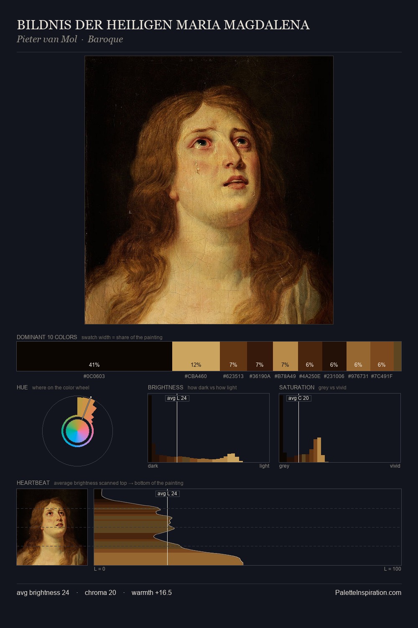Image resolution: width=418 pixels, height=628 pixels.
Task: Click the #4A250E swatch block
Action: coord(310,356)
